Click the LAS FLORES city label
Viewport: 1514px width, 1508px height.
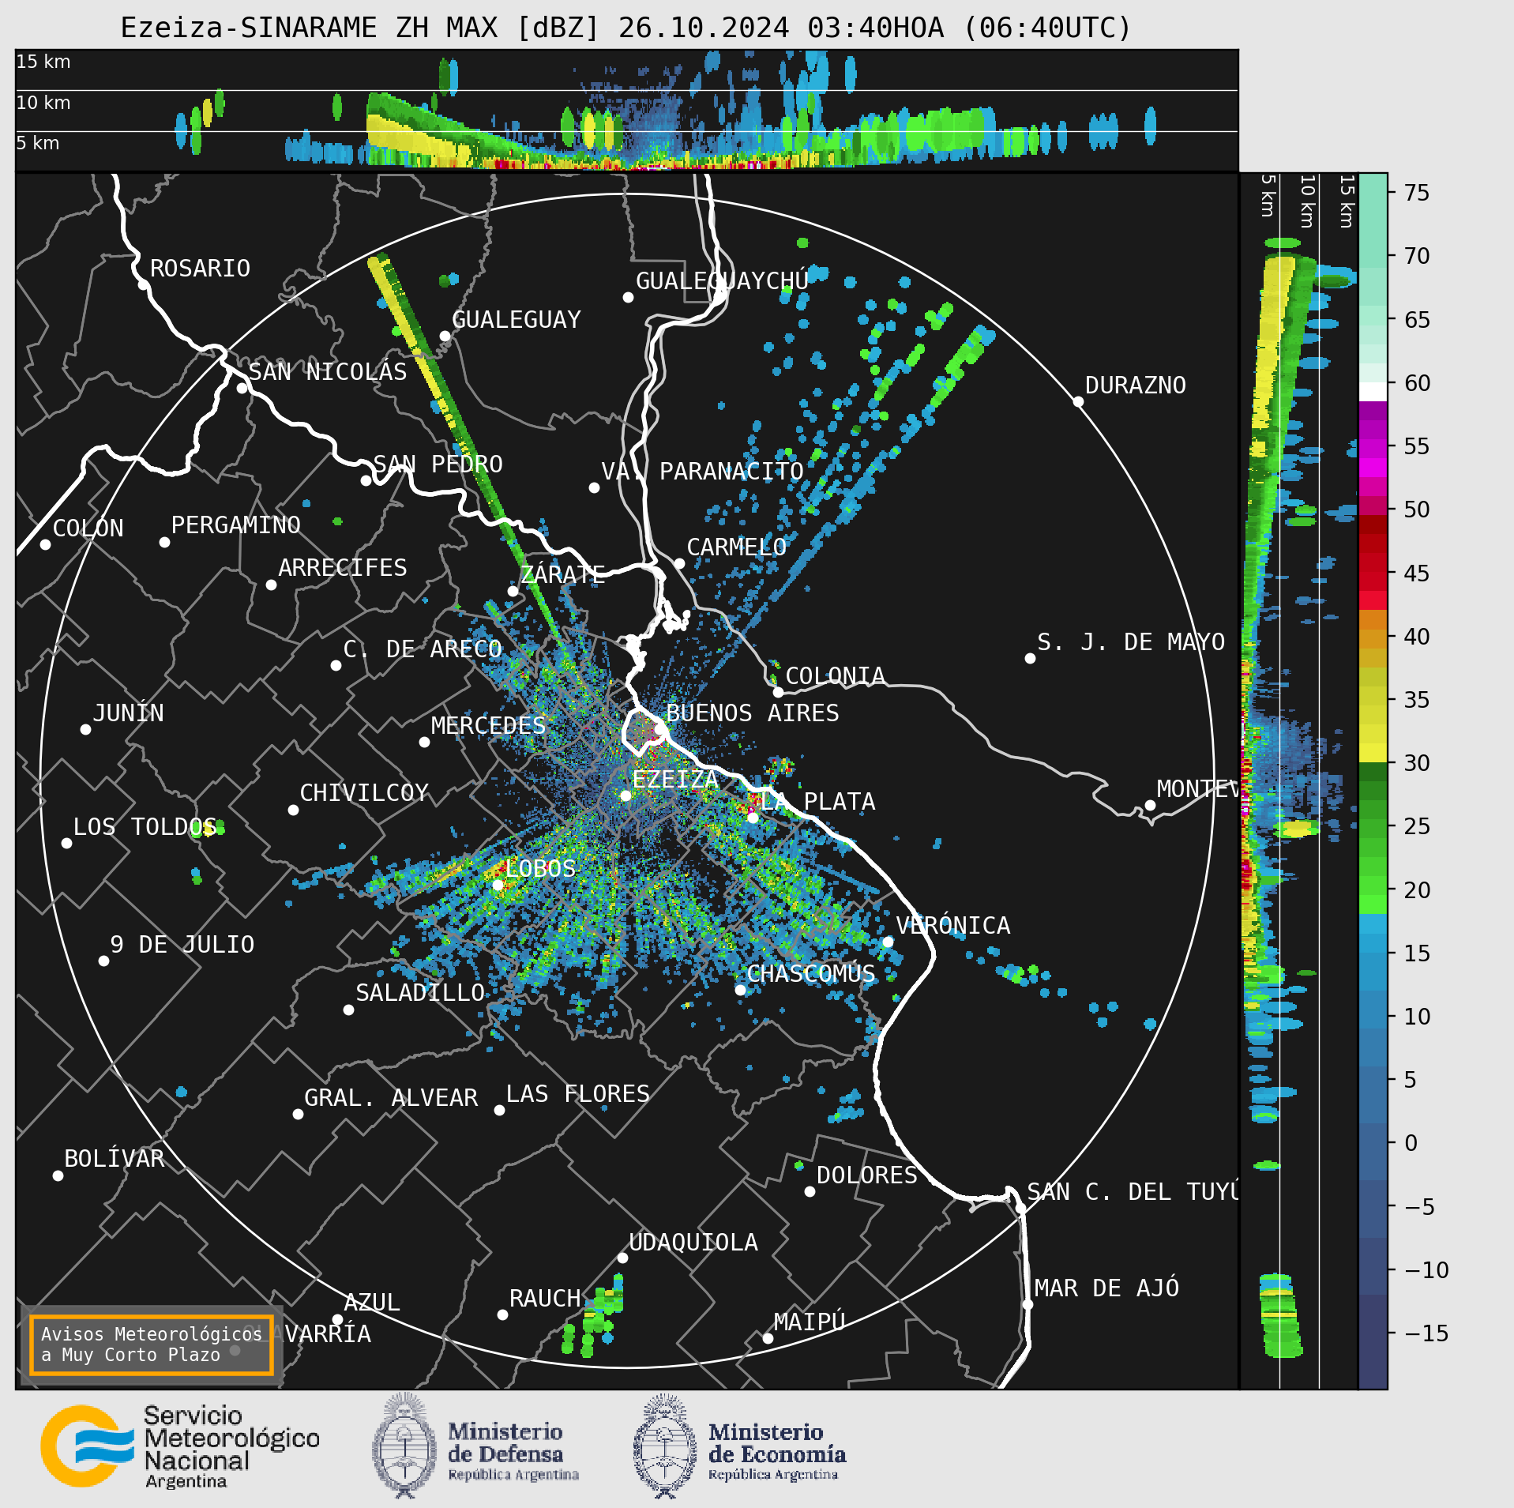click(x=578, y=1094)
